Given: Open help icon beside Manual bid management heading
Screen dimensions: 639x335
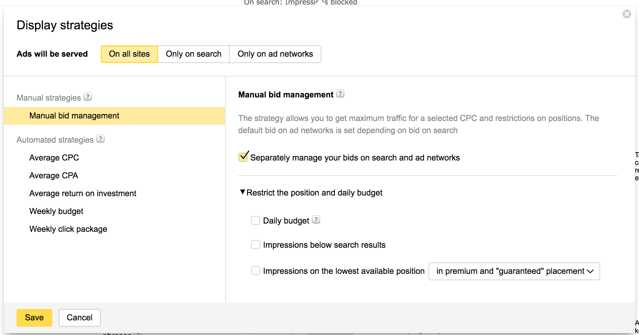Looking at the screenshot, I should 340,94.
